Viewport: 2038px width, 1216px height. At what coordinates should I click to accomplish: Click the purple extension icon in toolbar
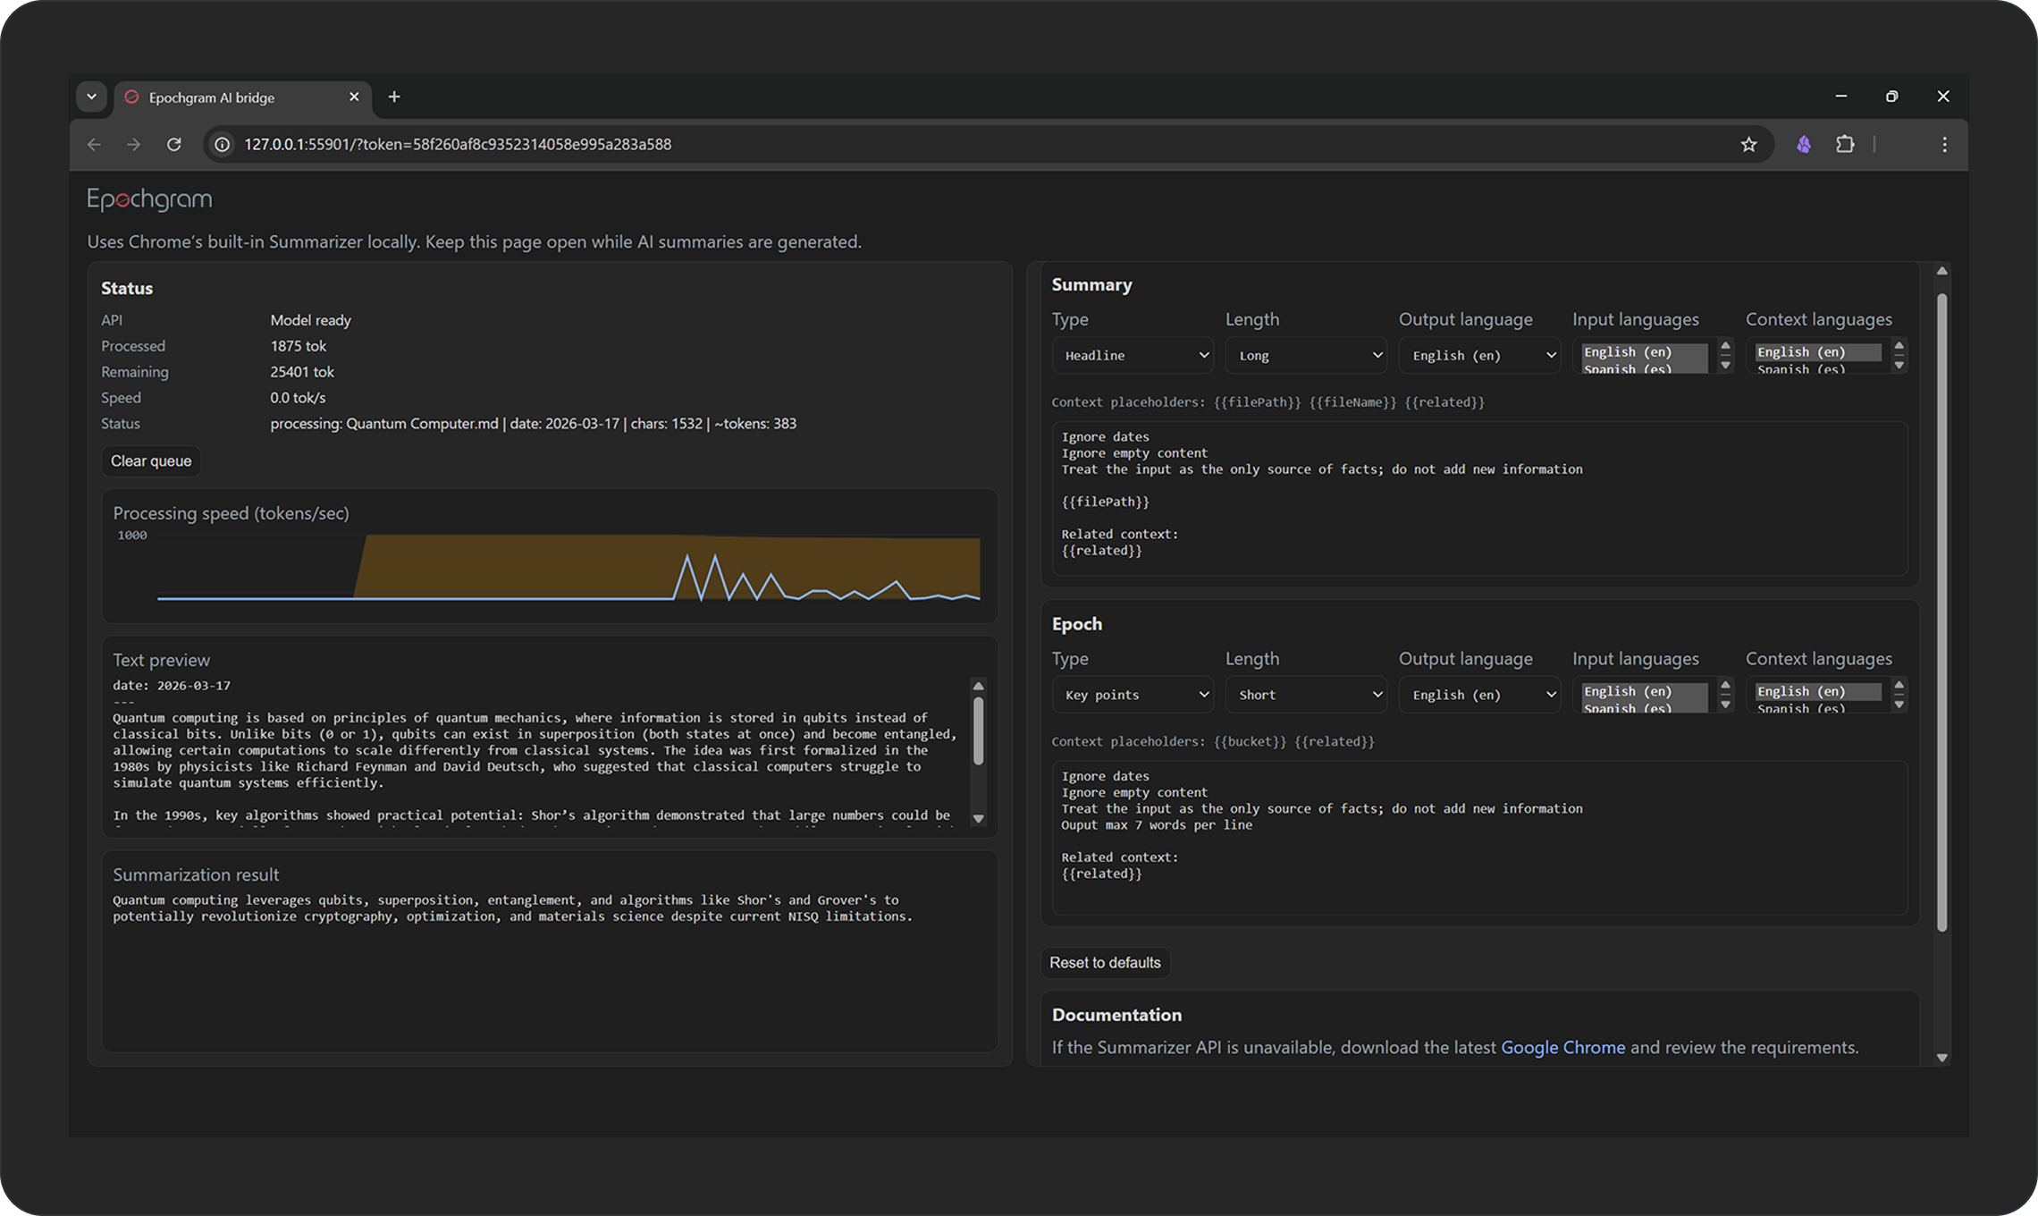coord(1804,144)
